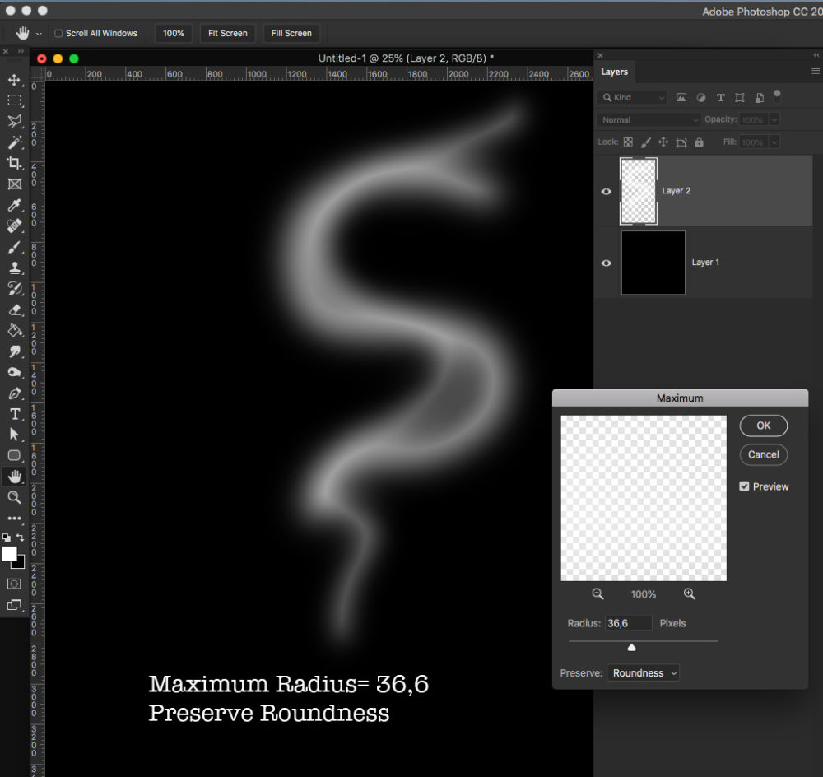This screenshot has height=777, width=823.
Task: Reset default foreground and background colors
Action: [x=7, y=537]
